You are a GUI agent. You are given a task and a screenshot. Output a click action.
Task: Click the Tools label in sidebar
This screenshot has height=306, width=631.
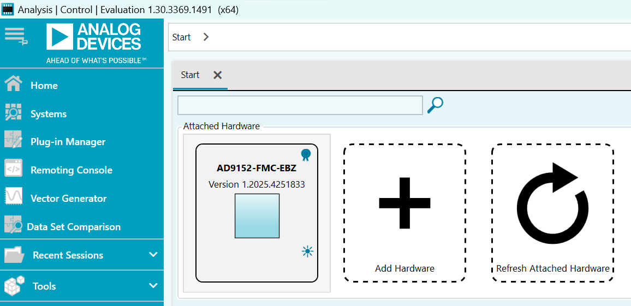[x=44, y=286]
